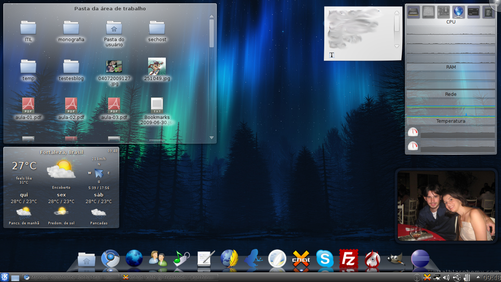Open the Kickoff application launcher

tap(5, 278)
